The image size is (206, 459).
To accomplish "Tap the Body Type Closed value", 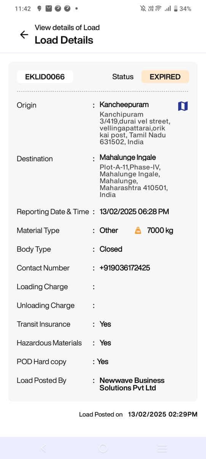I will coord(111,249).
